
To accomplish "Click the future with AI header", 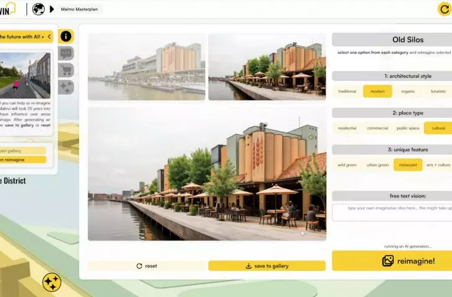I will pos(27,37).
